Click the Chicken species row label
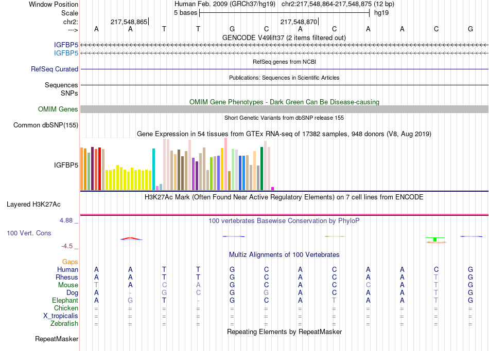This screenshot has width=489, height=351. click(66, 308)
